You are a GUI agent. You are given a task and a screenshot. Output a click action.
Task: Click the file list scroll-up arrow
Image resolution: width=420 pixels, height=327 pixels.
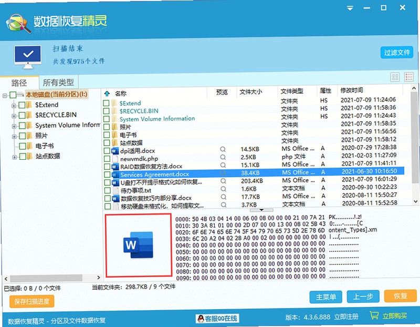coord(414,88)
